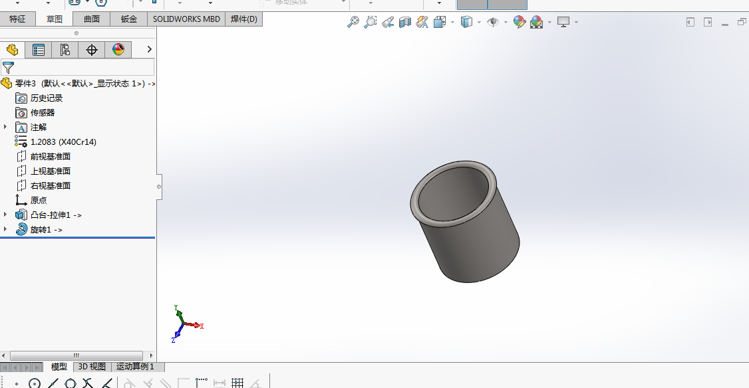Open the FeatureManager design tree tab
Image resolution: width=749 pixels, height=388 pixels.
[x=13, y=50]
